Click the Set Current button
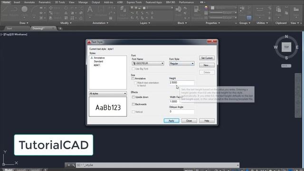Viewport: 304px width, 171px height. (207, 58)
